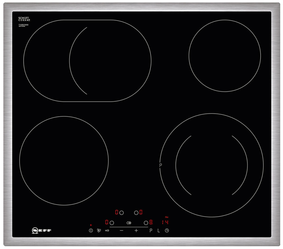283x249 pixels.
Task: Select the front-right zone circle showing 8
Action: tap(146, 223)
